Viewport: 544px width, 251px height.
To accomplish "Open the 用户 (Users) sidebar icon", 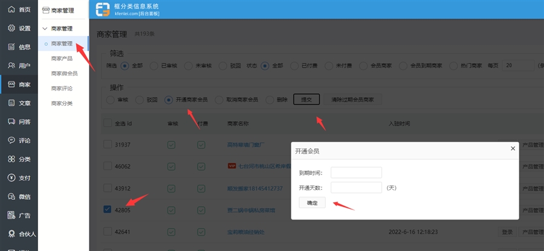I will coord(11,66).
